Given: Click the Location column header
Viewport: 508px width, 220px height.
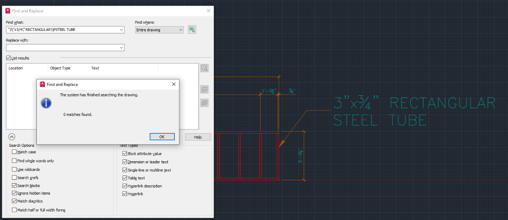Looking at the screenshot, I should pos(27,68).
